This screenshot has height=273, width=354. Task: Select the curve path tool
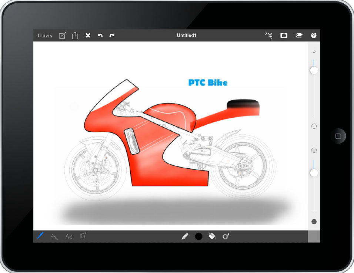pyautogui.click(x=54, y=236)
